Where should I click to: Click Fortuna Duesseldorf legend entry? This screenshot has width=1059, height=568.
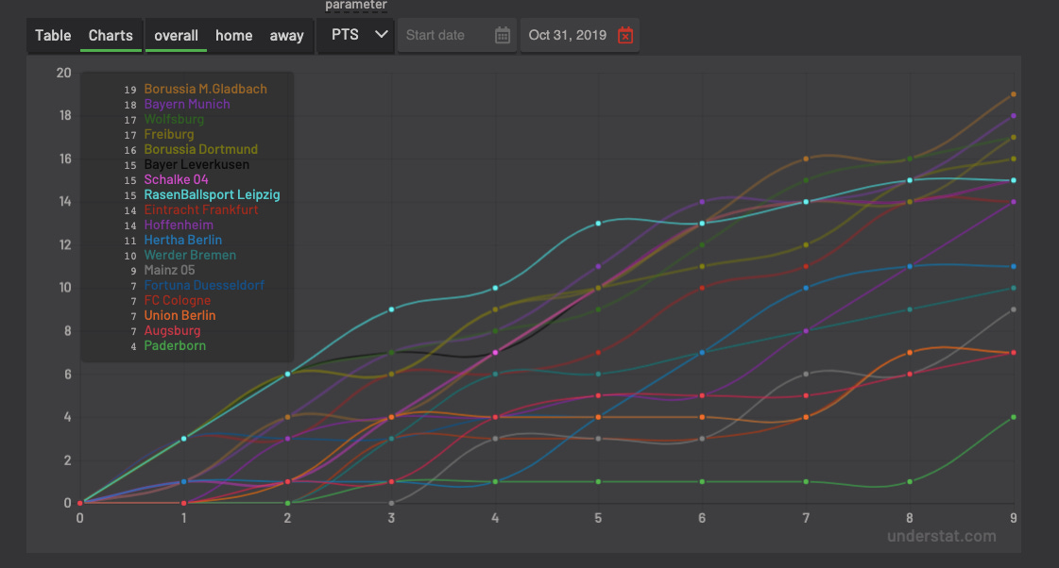(204, 285)
